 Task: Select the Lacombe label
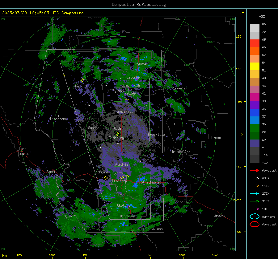click(133, 77)
